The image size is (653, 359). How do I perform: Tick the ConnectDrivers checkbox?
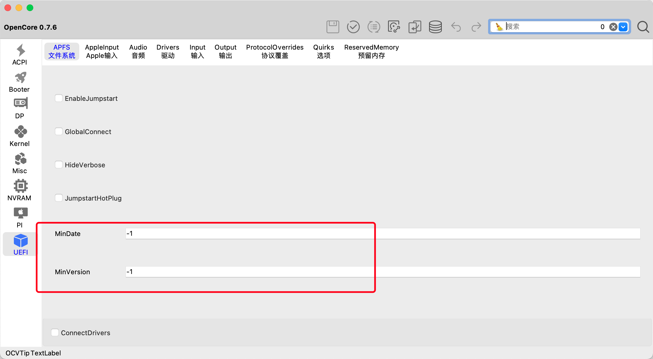[55, 332]
